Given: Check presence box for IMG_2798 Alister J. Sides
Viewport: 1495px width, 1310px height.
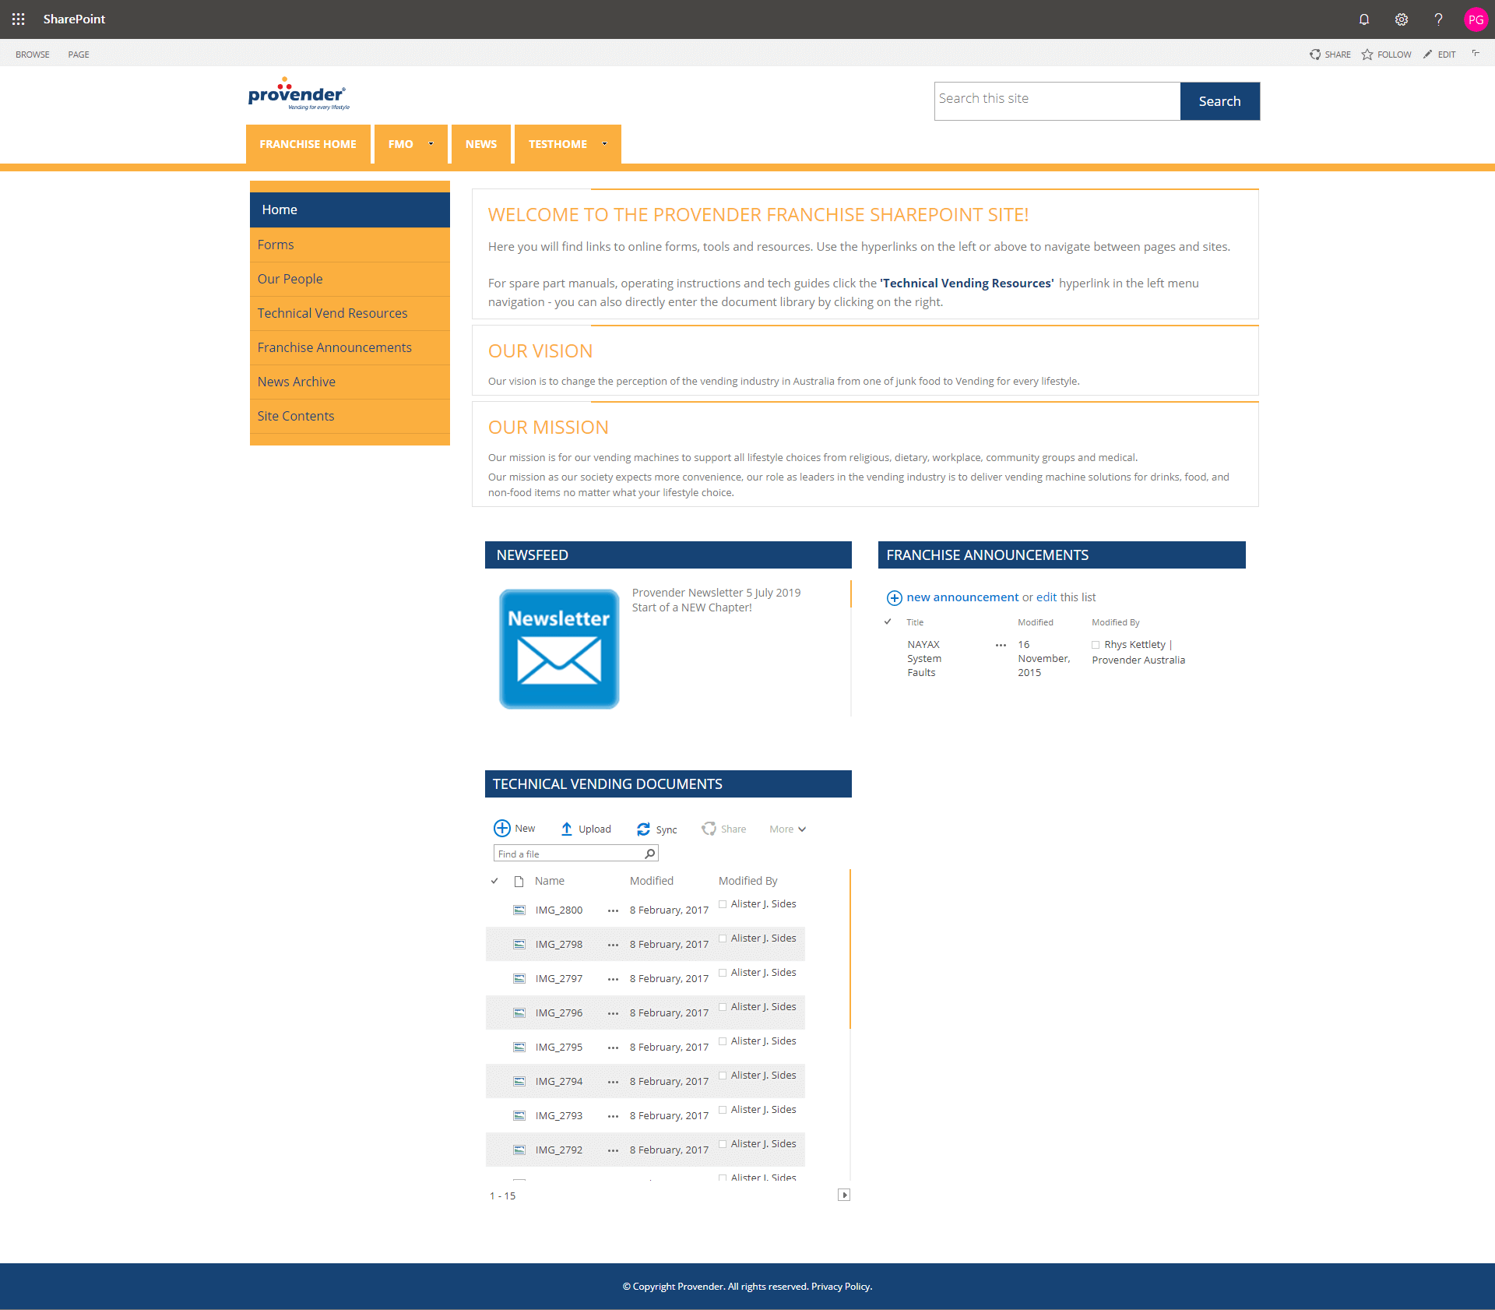Looking at the screenshot, I should [723, 938].
